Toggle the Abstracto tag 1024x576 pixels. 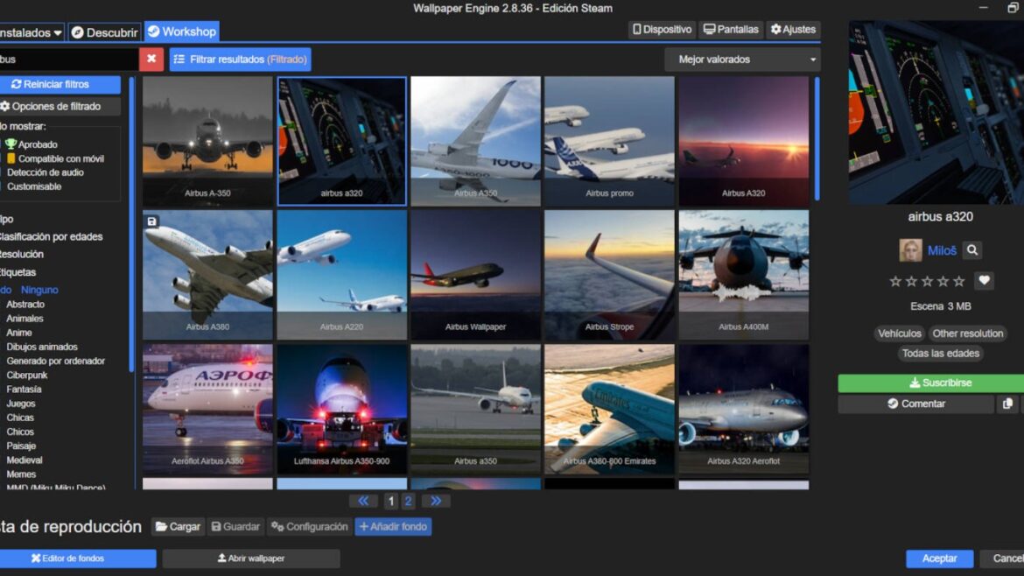click(x=25, y=305)
